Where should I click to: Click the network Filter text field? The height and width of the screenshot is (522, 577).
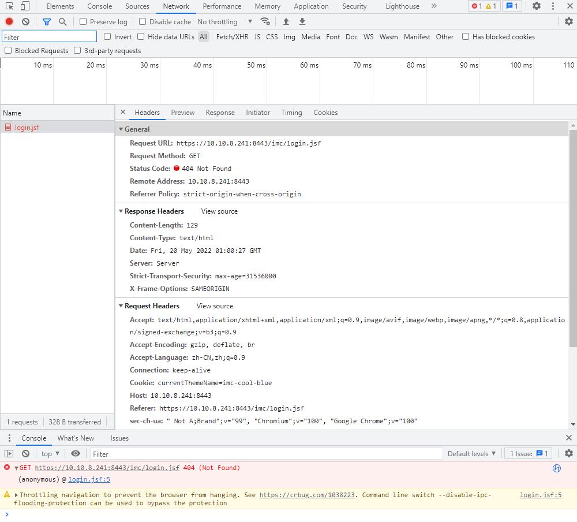click(49, 37)
